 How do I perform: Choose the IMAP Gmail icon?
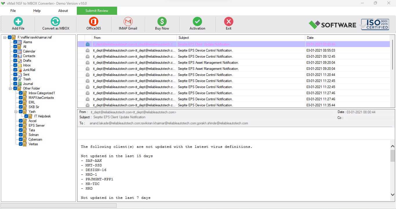tap(128, 21)
